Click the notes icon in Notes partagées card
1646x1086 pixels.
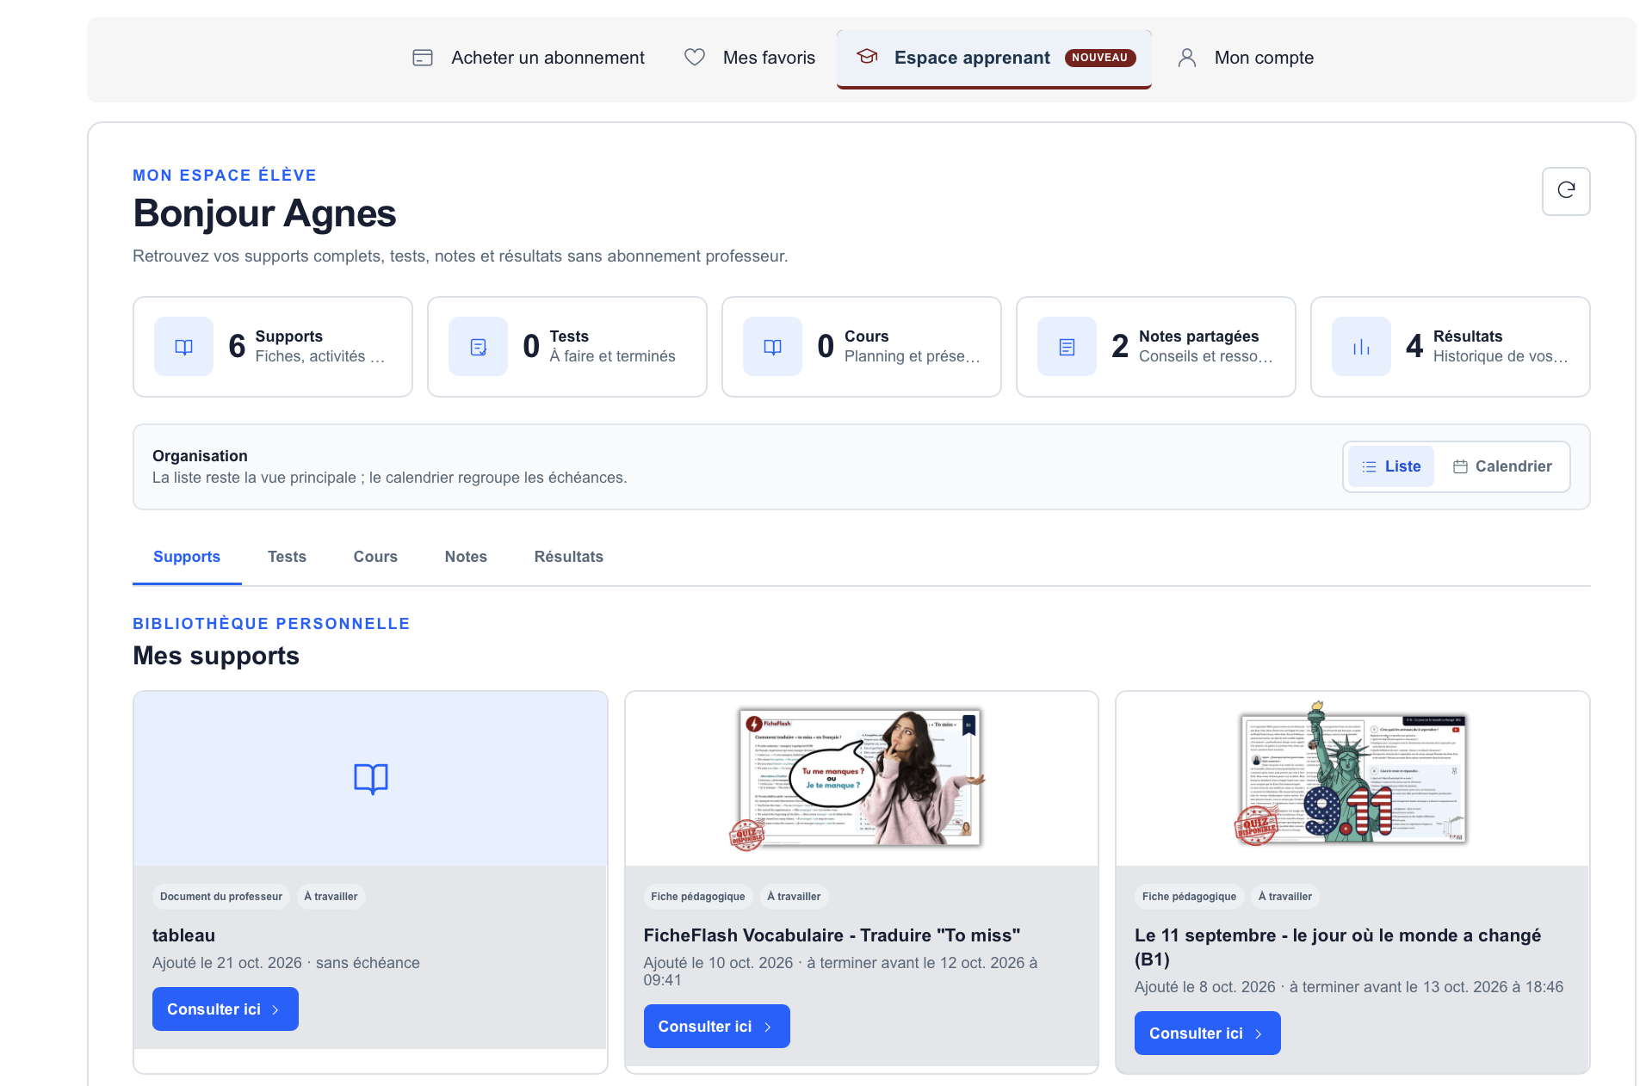[x=1067, y=347]
